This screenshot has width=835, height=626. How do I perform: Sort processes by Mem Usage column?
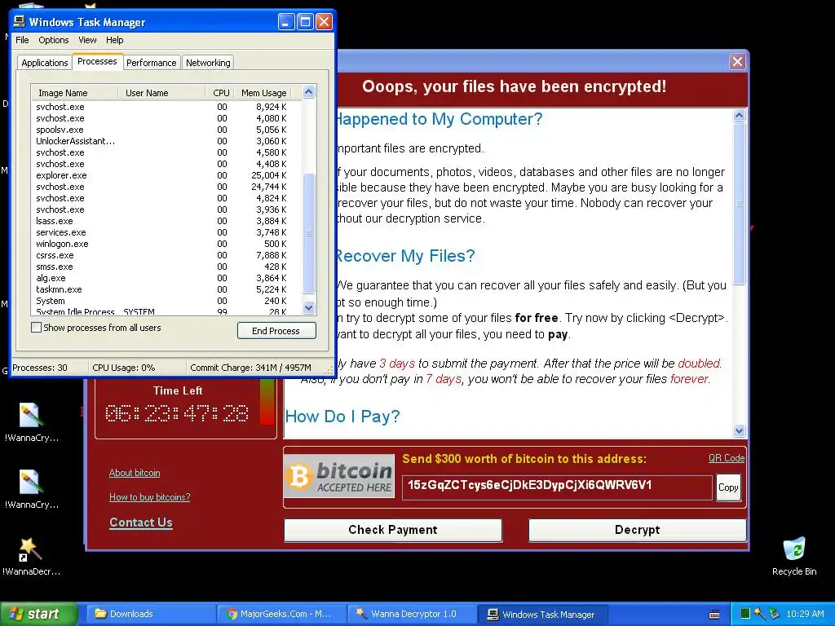coord(263,93)
